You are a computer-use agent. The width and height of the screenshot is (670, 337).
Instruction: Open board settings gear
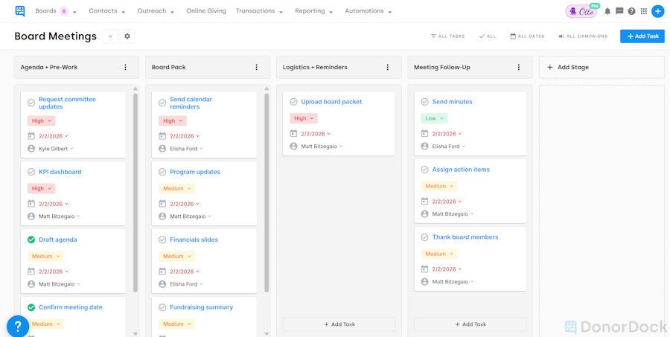127,36
